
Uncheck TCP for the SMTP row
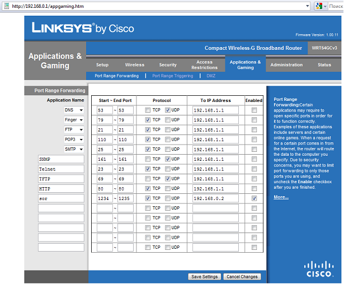click(148, 149)
